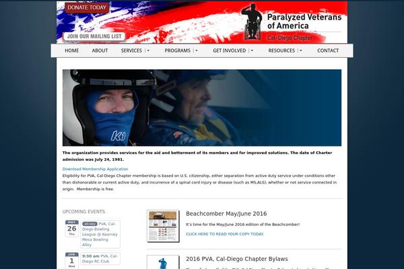Click the Upcoming Events heading
Image resolution: width=404 pixels, height=269 pixels.
coord(83,212)
